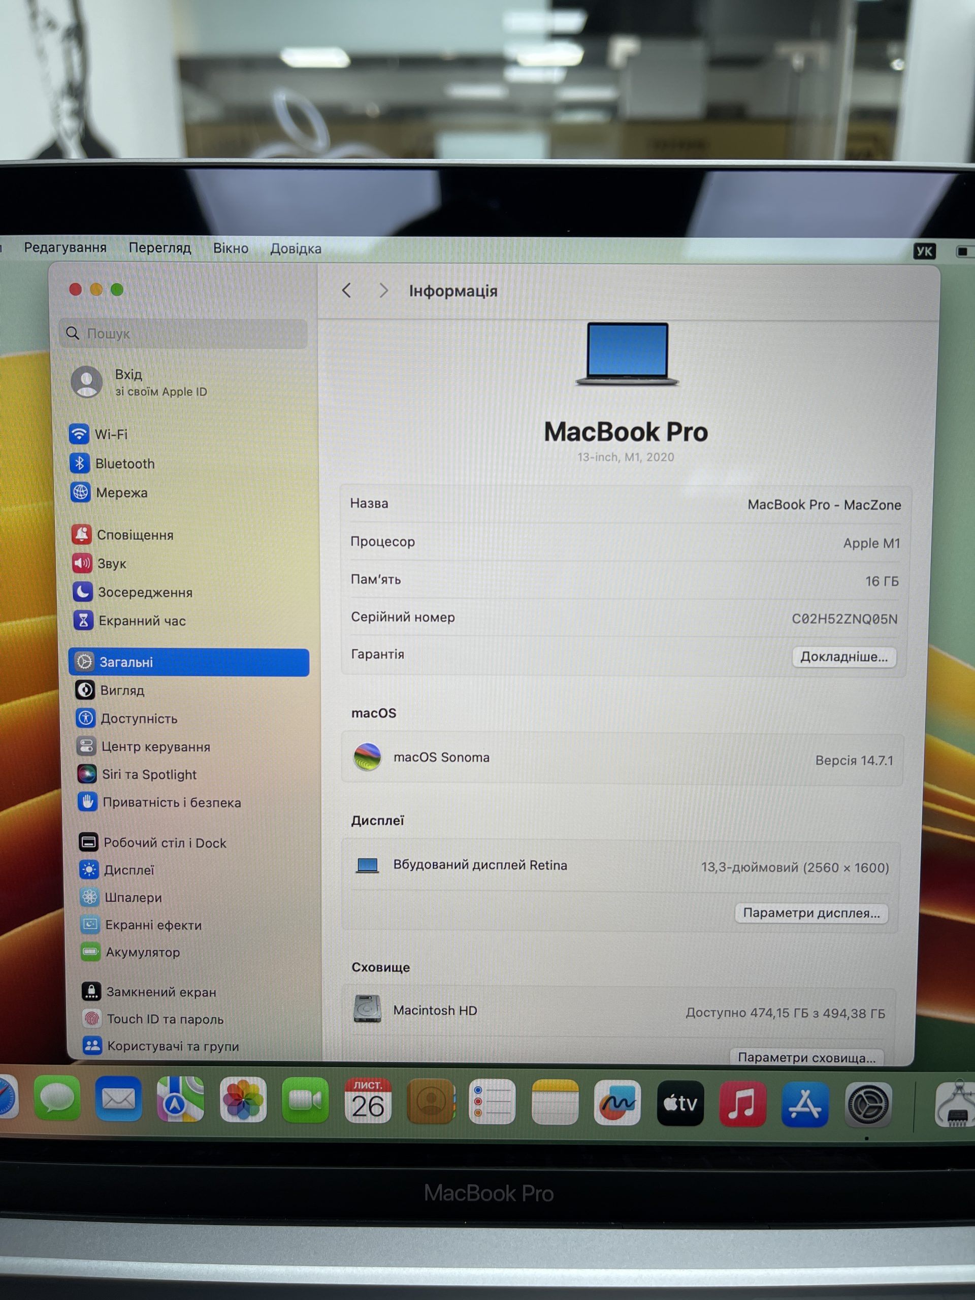Open Доступність settings
Screen dimensions: 975x1300
[x=126, y=718]
